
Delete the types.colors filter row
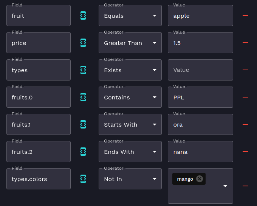tap(245, 186)
